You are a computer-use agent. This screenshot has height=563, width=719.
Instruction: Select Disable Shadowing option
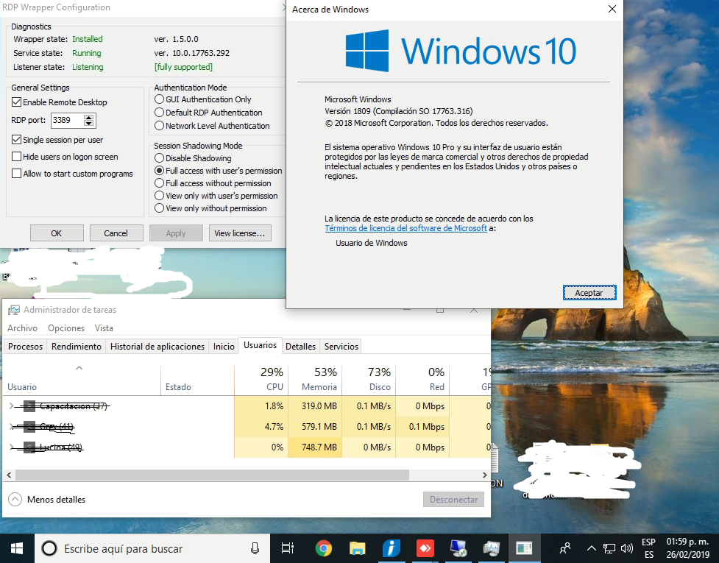pos(159,158)
